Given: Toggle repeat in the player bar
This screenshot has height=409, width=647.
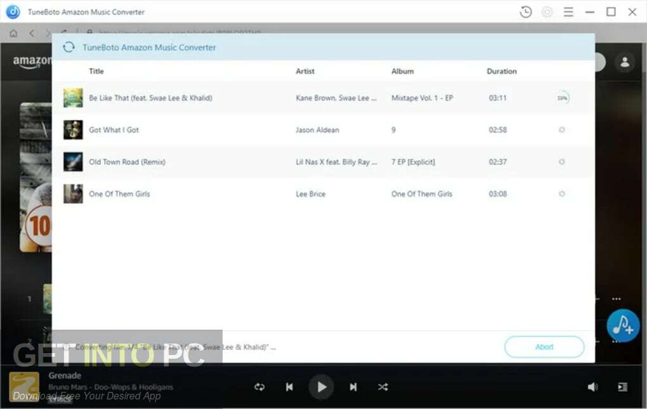Looking at the screenshot, I should [x=259, y=387].
